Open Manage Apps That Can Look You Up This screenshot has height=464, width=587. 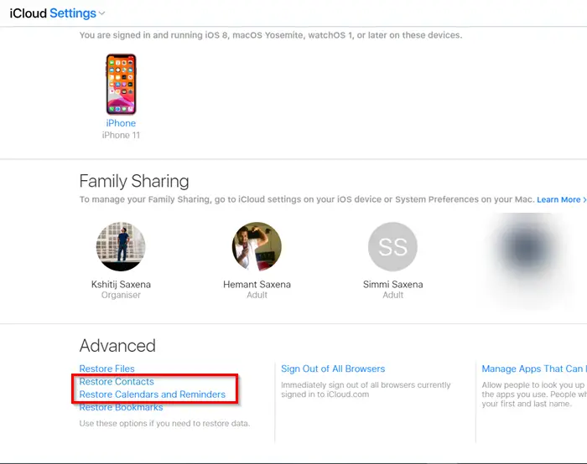[533, 369]
